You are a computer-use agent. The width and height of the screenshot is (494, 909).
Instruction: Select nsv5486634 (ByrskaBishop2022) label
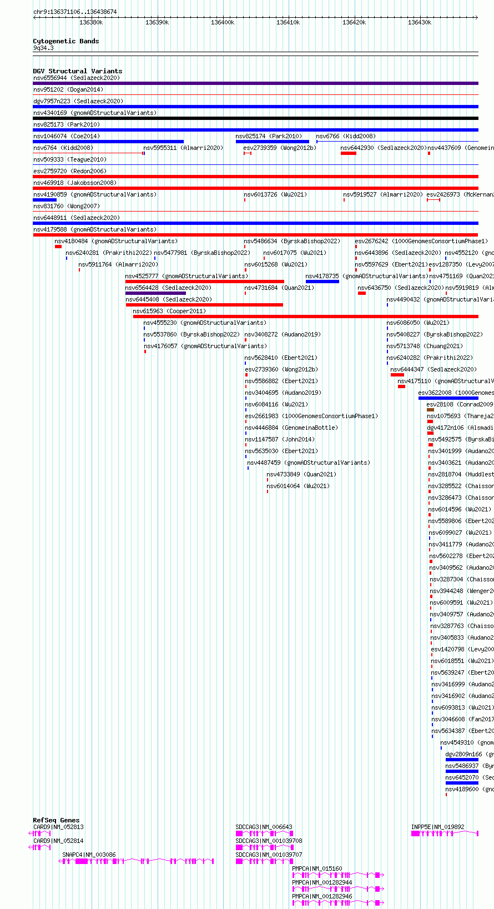[x=292, y=241]
